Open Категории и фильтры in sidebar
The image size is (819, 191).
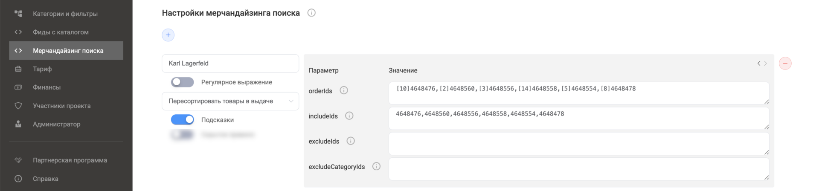[x=65, y=14]
